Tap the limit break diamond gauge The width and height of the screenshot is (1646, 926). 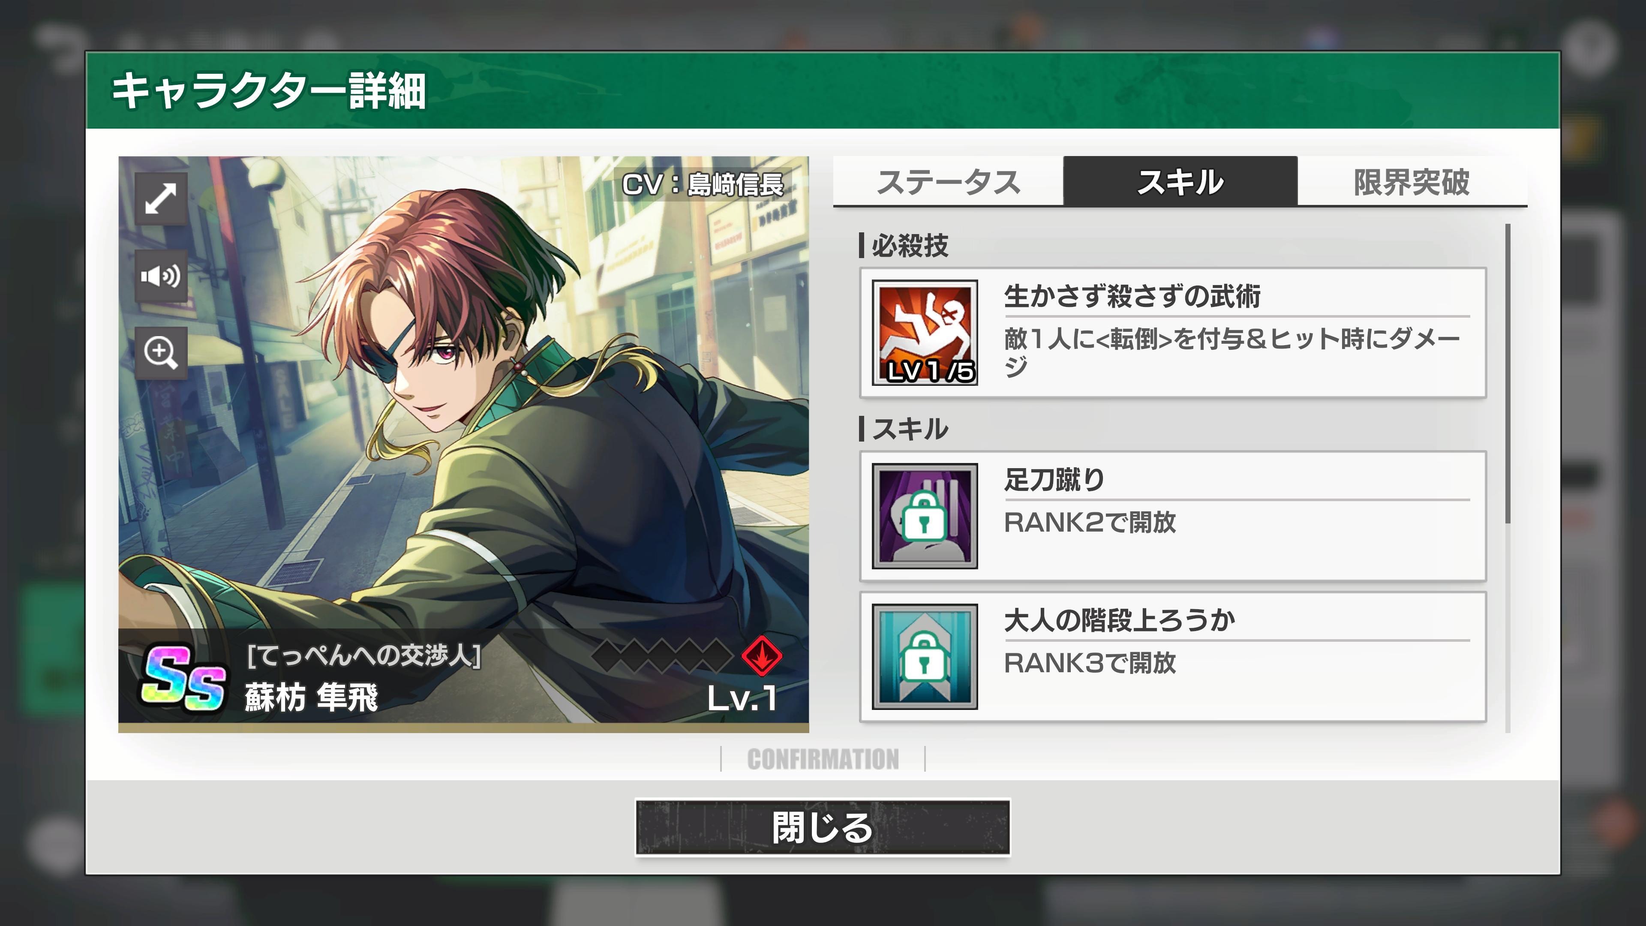pyautogui.click(x=662, y=655)
